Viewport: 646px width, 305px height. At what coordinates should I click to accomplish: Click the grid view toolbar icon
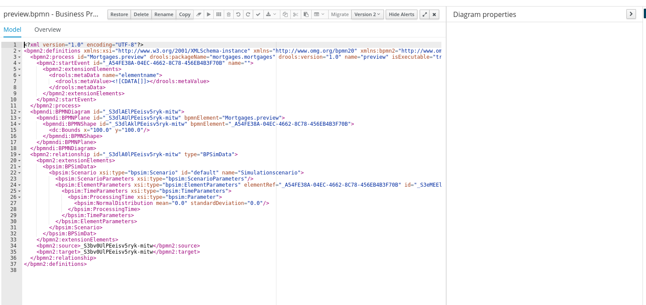219,14
